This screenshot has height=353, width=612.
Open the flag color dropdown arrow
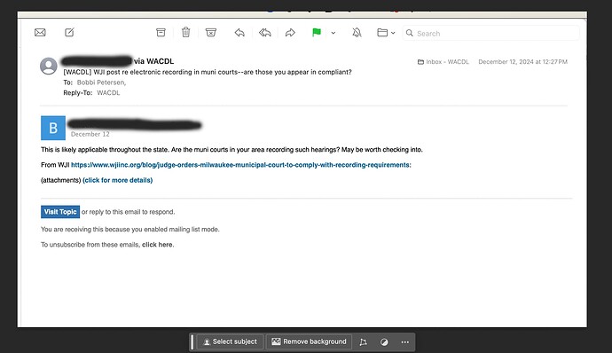tap(333, 33)
